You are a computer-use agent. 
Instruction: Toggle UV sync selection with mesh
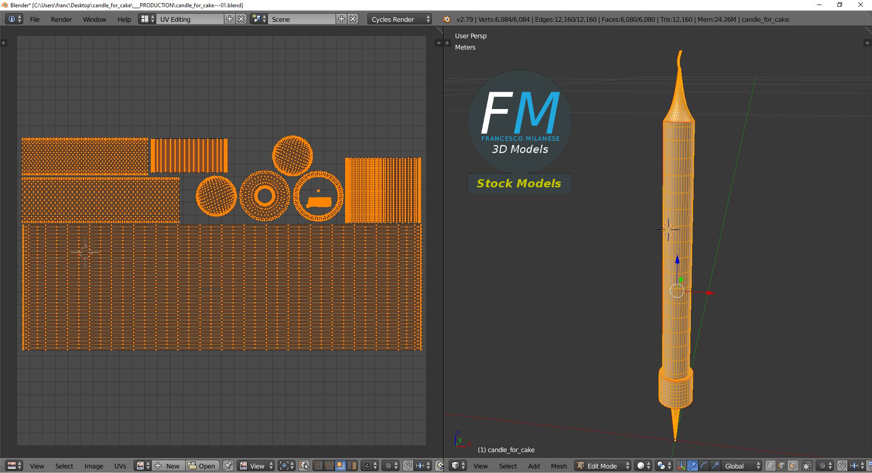(x=304, y=466)
